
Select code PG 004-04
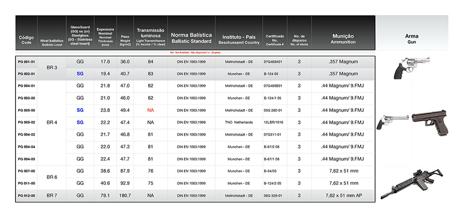[27, 147]
